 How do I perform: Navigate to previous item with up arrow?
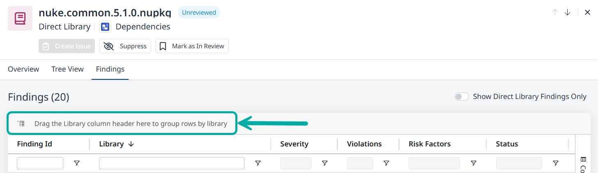(555, 12)
